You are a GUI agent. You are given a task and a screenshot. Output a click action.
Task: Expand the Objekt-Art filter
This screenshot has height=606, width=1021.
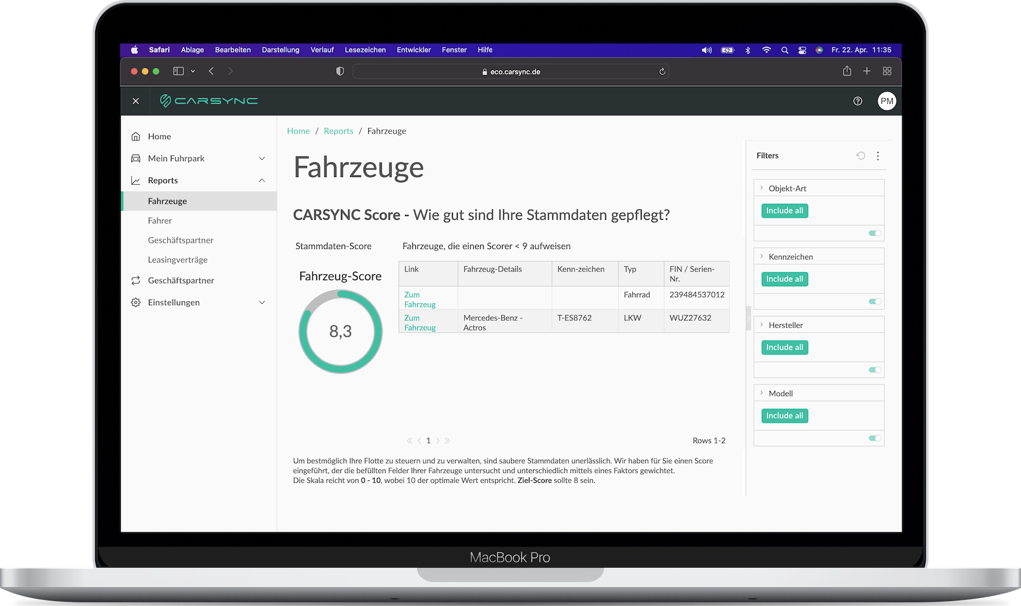point(762,188)
